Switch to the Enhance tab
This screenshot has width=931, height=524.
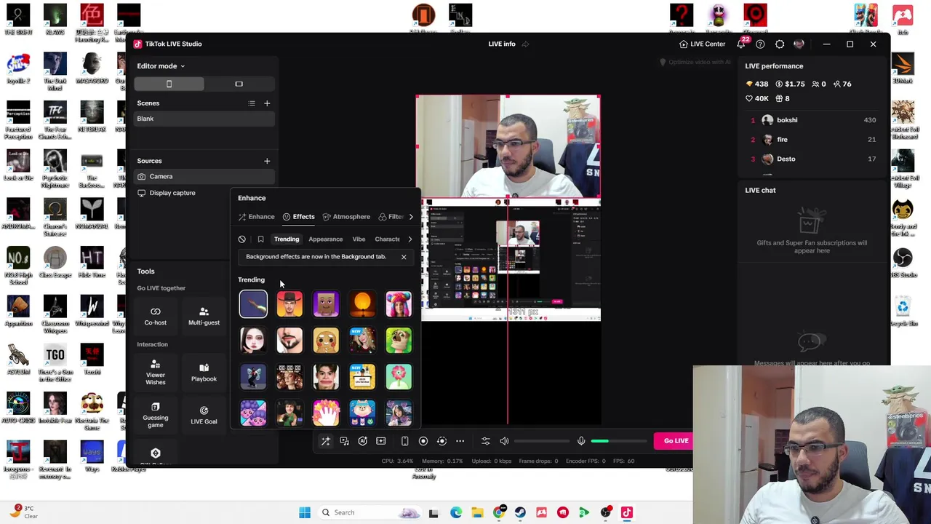tap(256, 217)
